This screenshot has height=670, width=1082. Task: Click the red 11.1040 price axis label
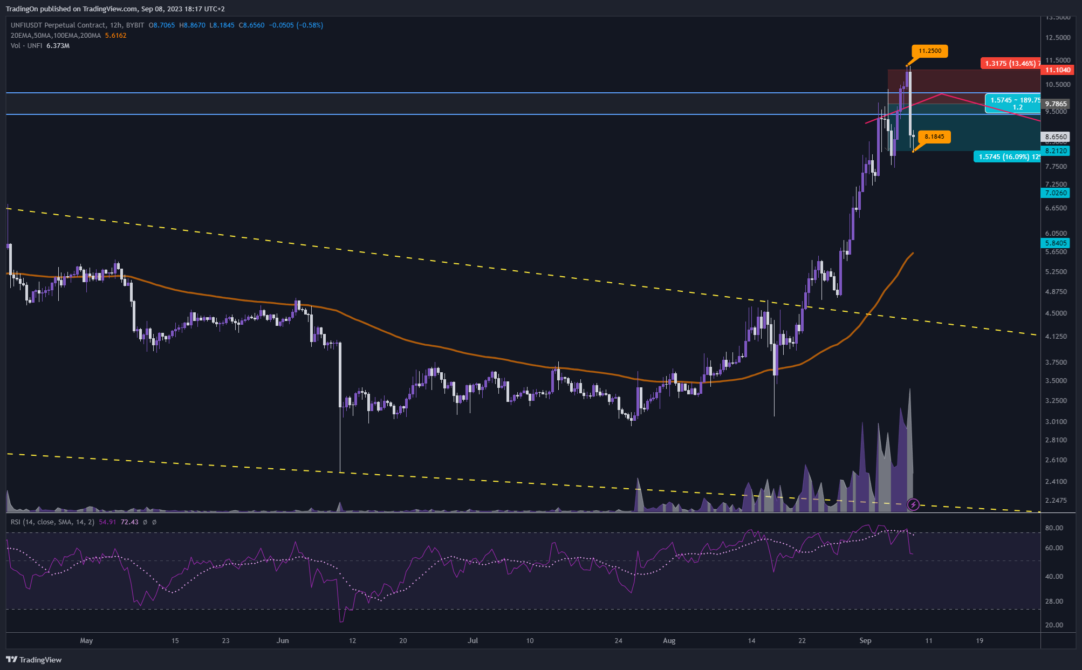click(1058, 70)
